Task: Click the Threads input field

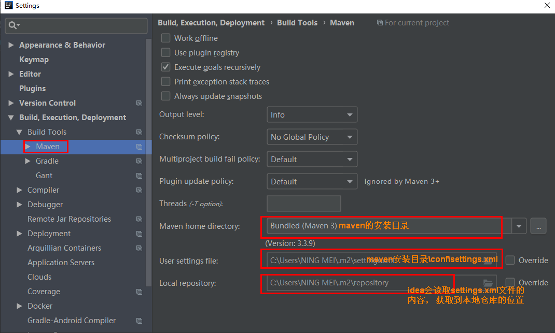Action: pos(303,204)
